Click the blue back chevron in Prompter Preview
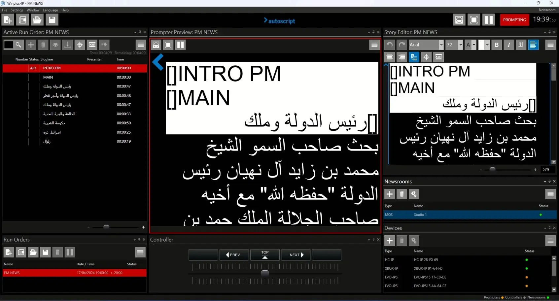559x301 pixels. 158,62
